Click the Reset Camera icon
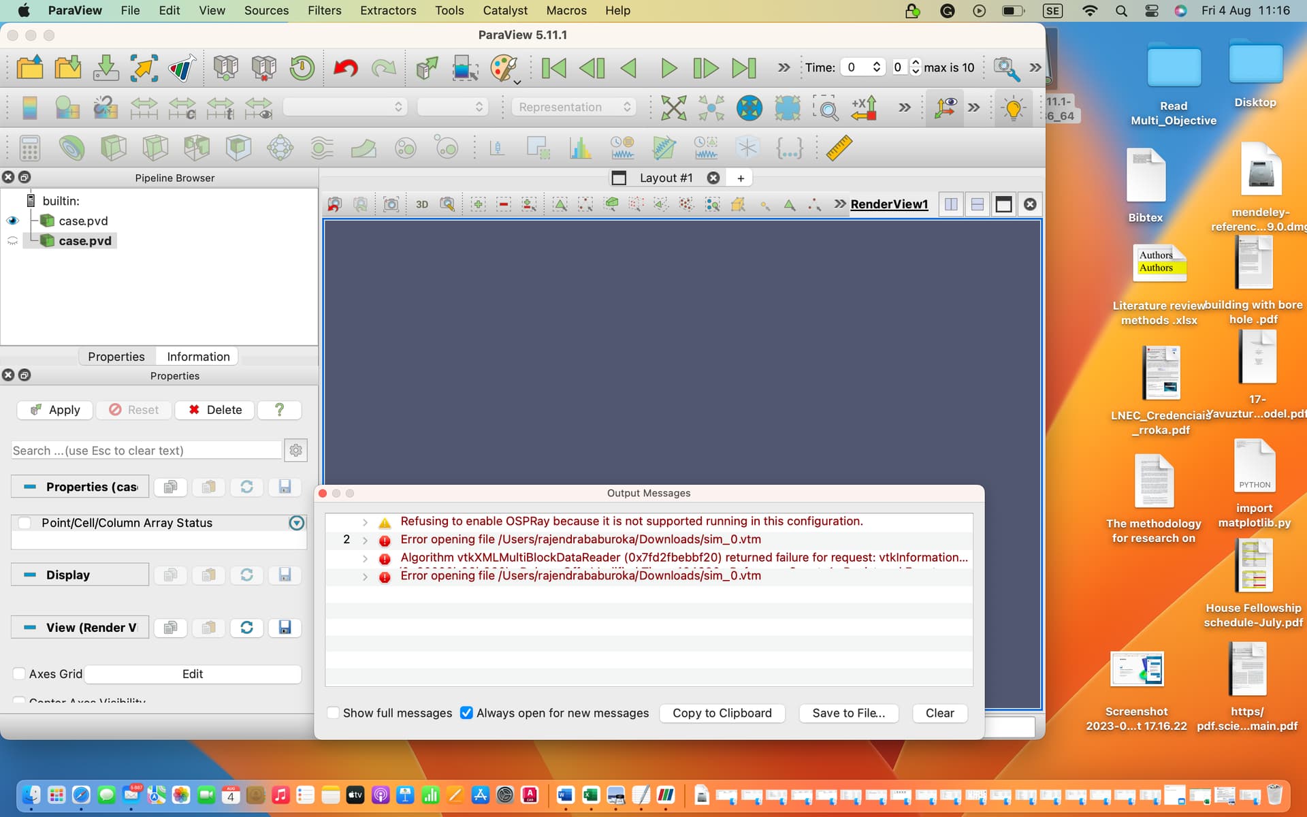1307x817 pixels. (673, 108)
